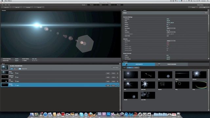The image size is (210, 118).
Task: Click the Length value in Streak Controls
Action: [168, 55]
